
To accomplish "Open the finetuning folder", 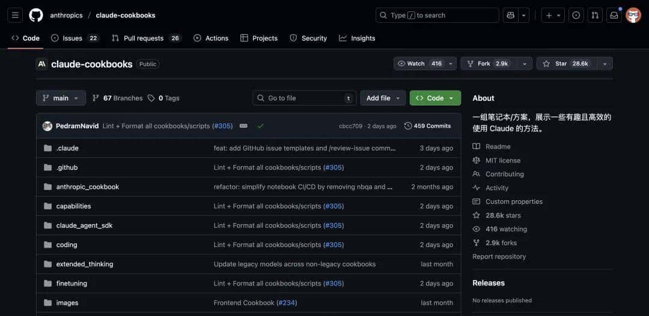I will tap(72, 284).
